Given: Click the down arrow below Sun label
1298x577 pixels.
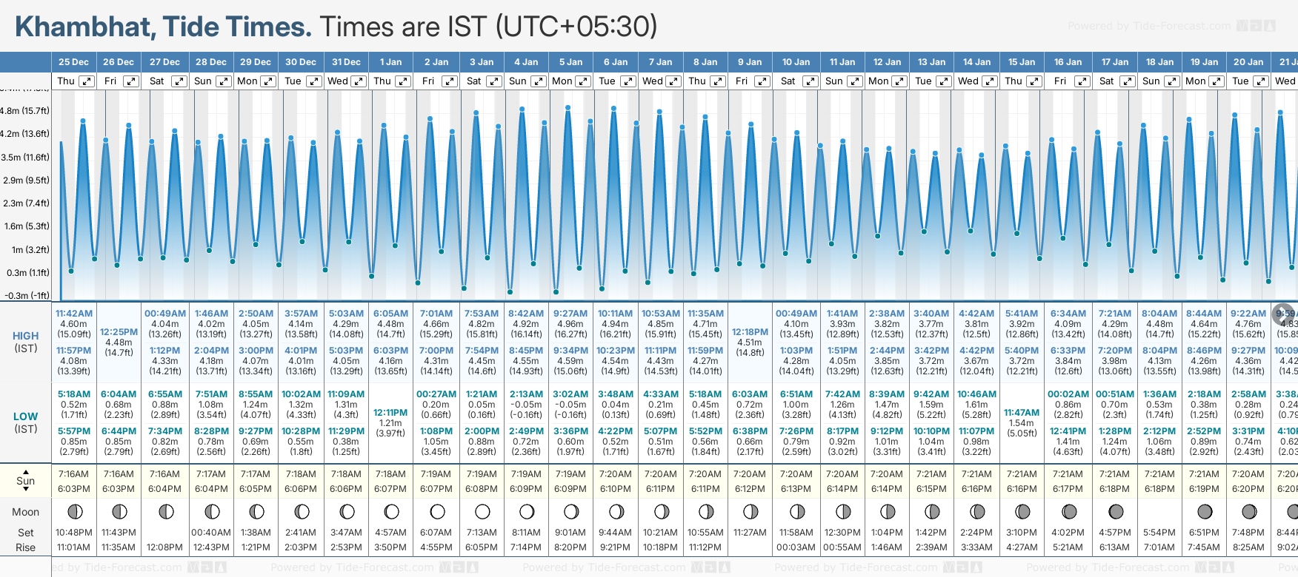Looking at the screenshot, I should (x=26, y=490).
